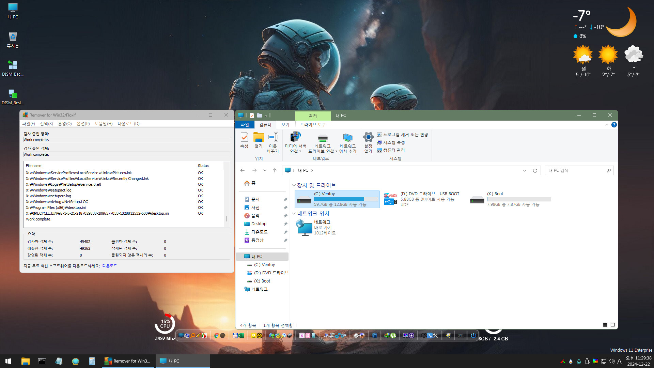Switch to large icons view in status bar
The height and width of the screenshot is (368, 654).
613,325
